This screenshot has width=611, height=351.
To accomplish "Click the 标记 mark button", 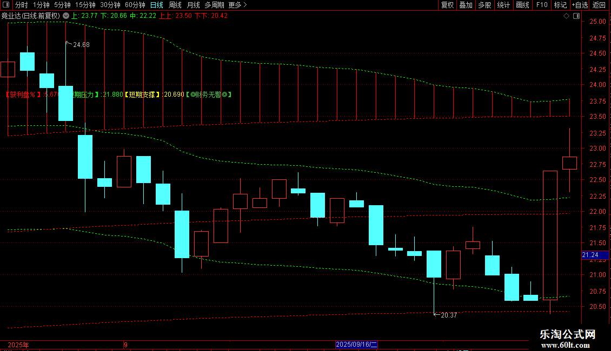I will 560,5.
